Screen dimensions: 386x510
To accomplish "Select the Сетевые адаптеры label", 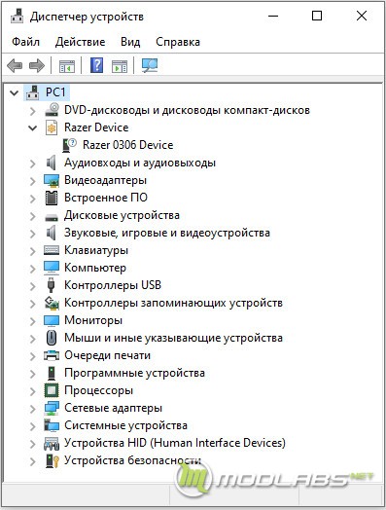I will pos(113,408).
